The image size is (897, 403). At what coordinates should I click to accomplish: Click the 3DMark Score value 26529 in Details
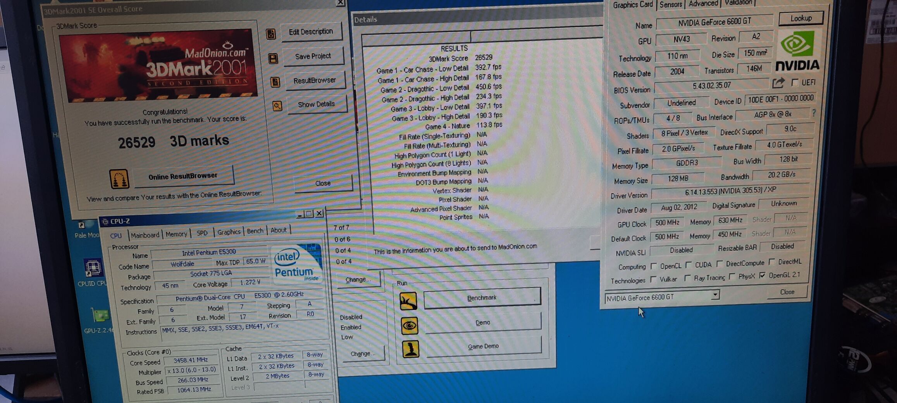coord(484,58)
